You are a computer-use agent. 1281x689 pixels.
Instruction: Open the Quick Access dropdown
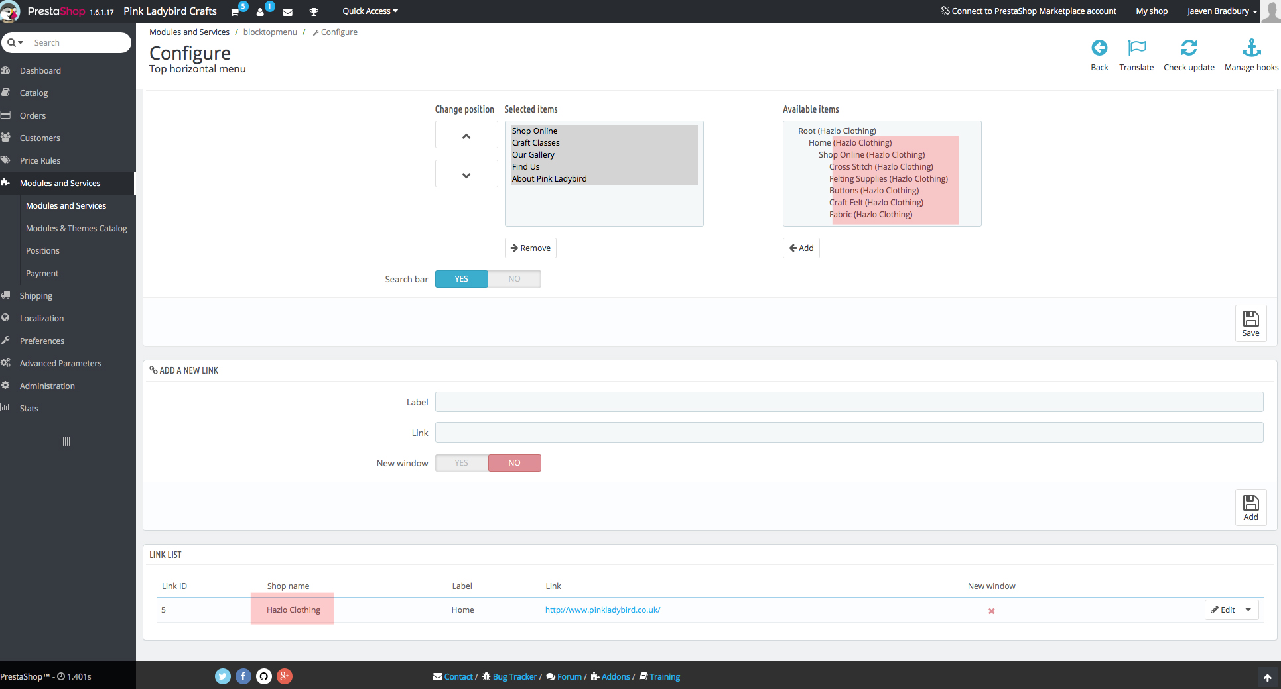[x=370, y=11]
